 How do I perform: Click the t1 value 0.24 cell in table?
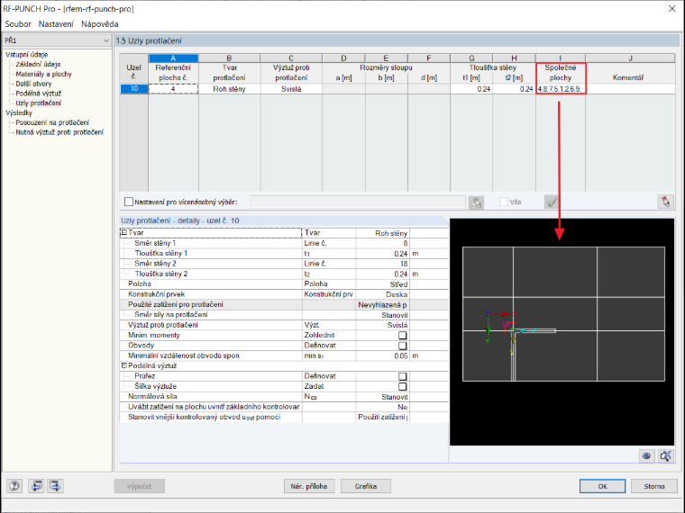(471, 88)
